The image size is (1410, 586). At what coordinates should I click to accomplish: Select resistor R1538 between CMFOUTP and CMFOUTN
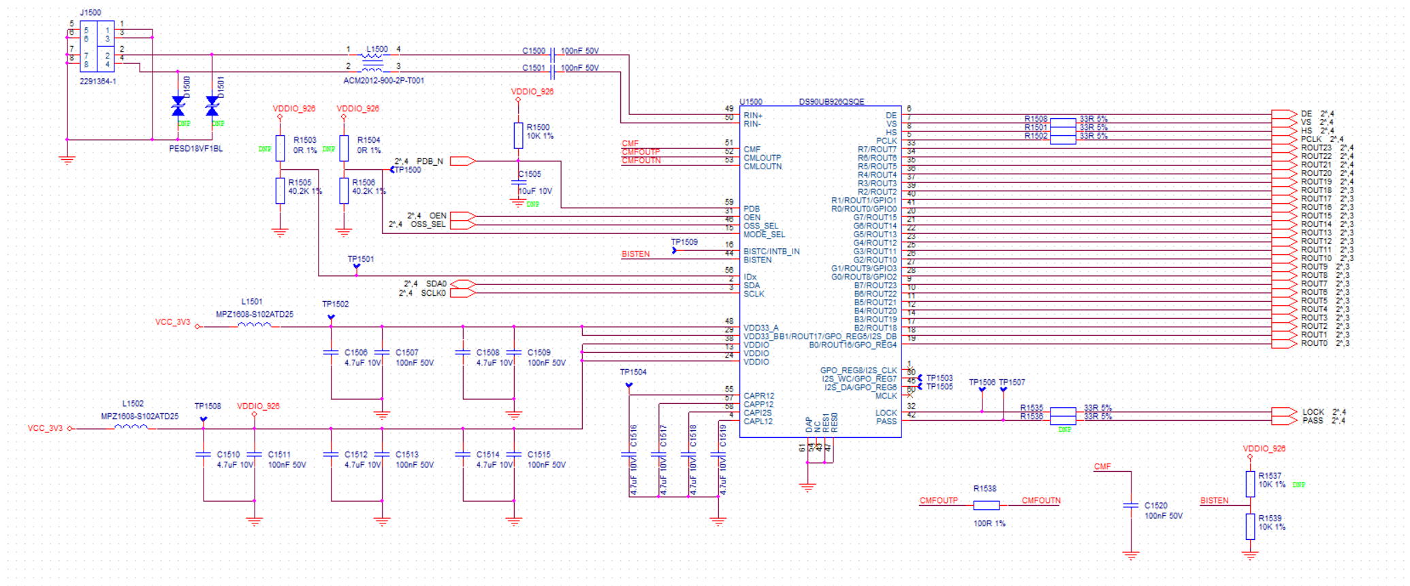[986, 505]
